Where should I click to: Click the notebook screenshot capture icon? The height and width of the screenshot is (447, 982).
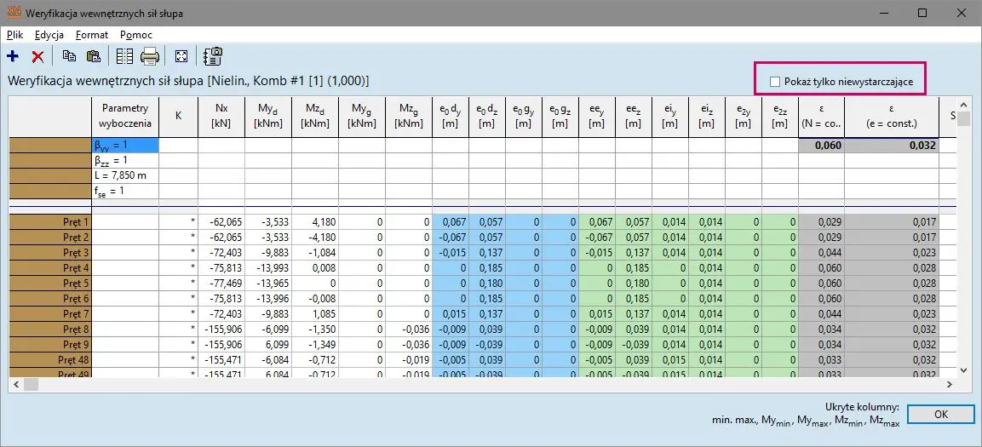point(212,56)
